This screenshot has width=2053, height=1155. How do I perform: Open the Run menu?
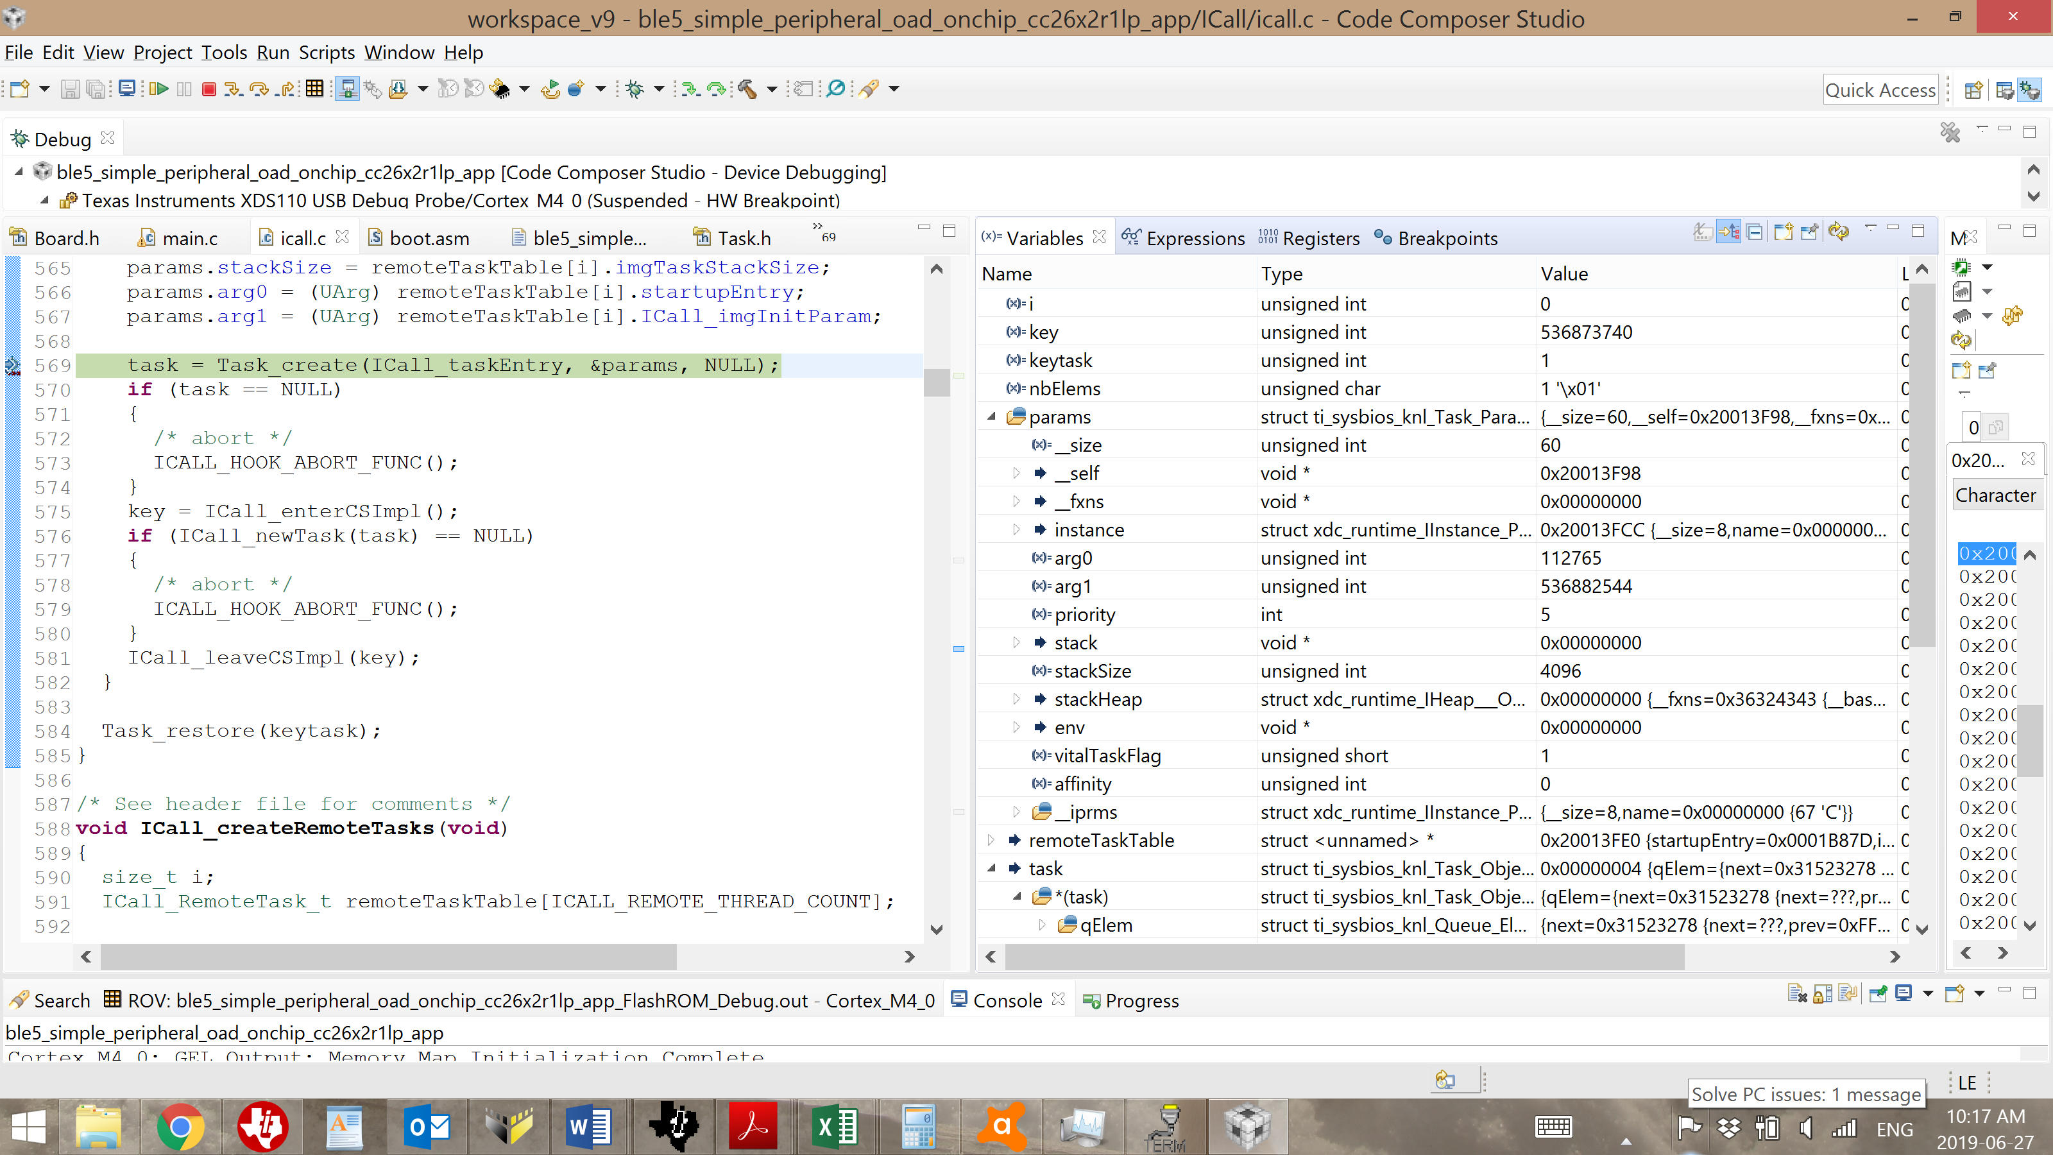pos(273,53)
